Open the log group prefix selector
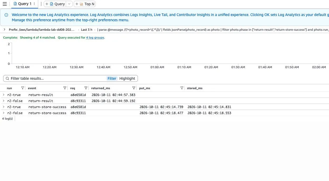 [42, 30]
